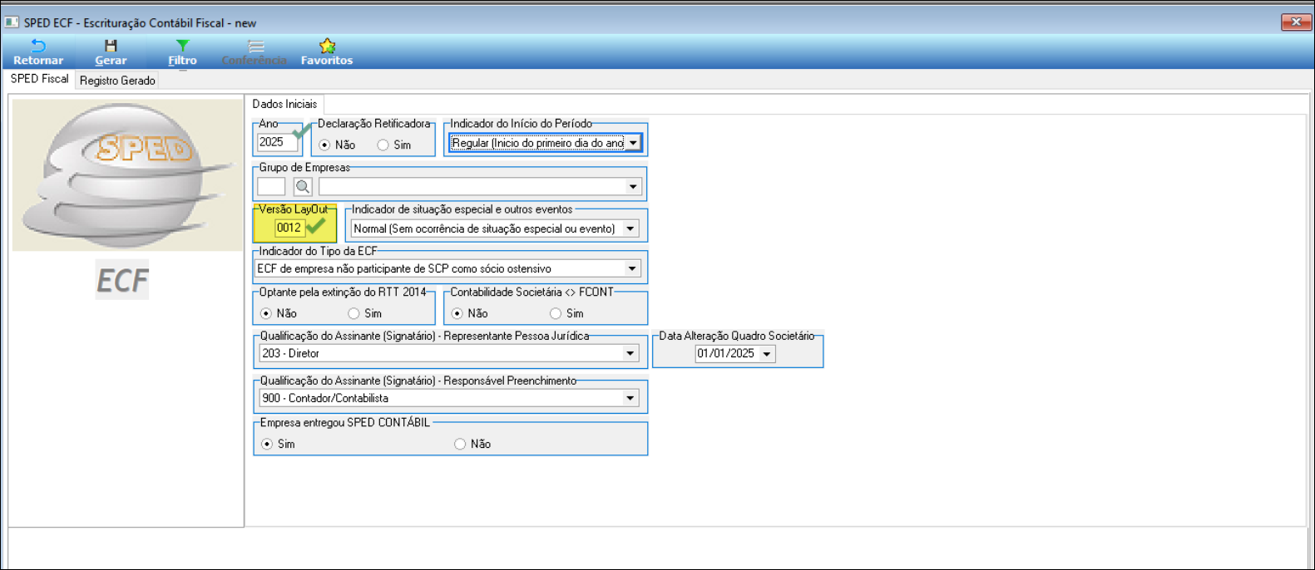Screen dimensions: 1315x570
Task: Click the Grupo de Empresas code field
Action: [271, 187]
